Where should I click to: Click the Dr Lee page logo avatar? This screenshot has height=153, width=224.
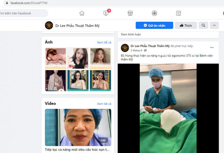tap(49, 25)
